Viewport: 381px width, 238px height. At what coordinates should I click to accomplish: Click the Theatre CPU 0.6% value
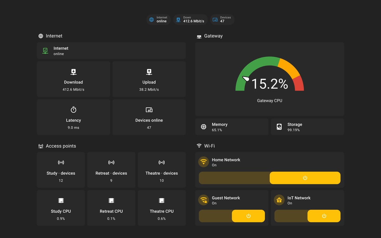pyautogui.click(x=162, y=219)
